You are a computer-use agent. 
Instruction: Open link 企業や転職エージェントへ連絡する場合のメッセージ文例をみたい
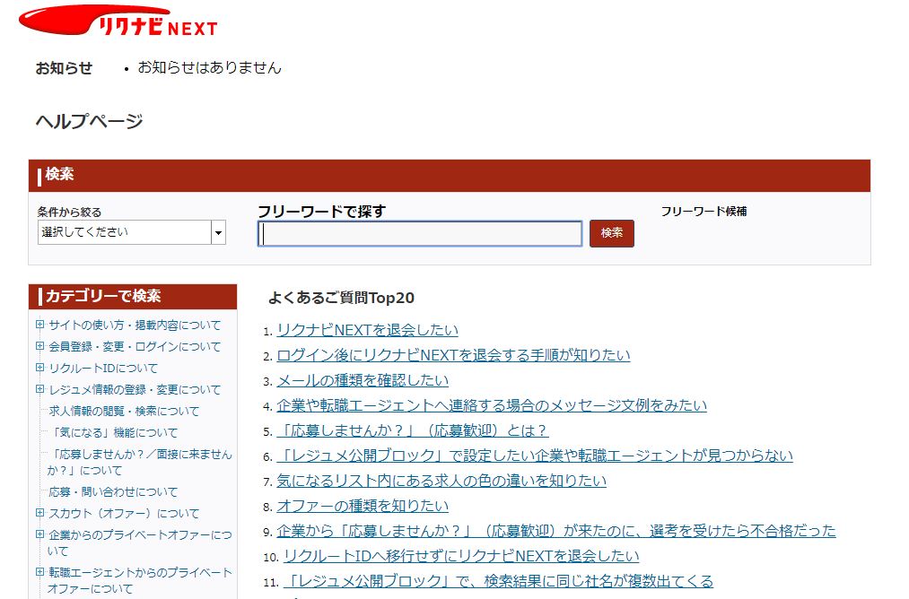tap(492, 405)
